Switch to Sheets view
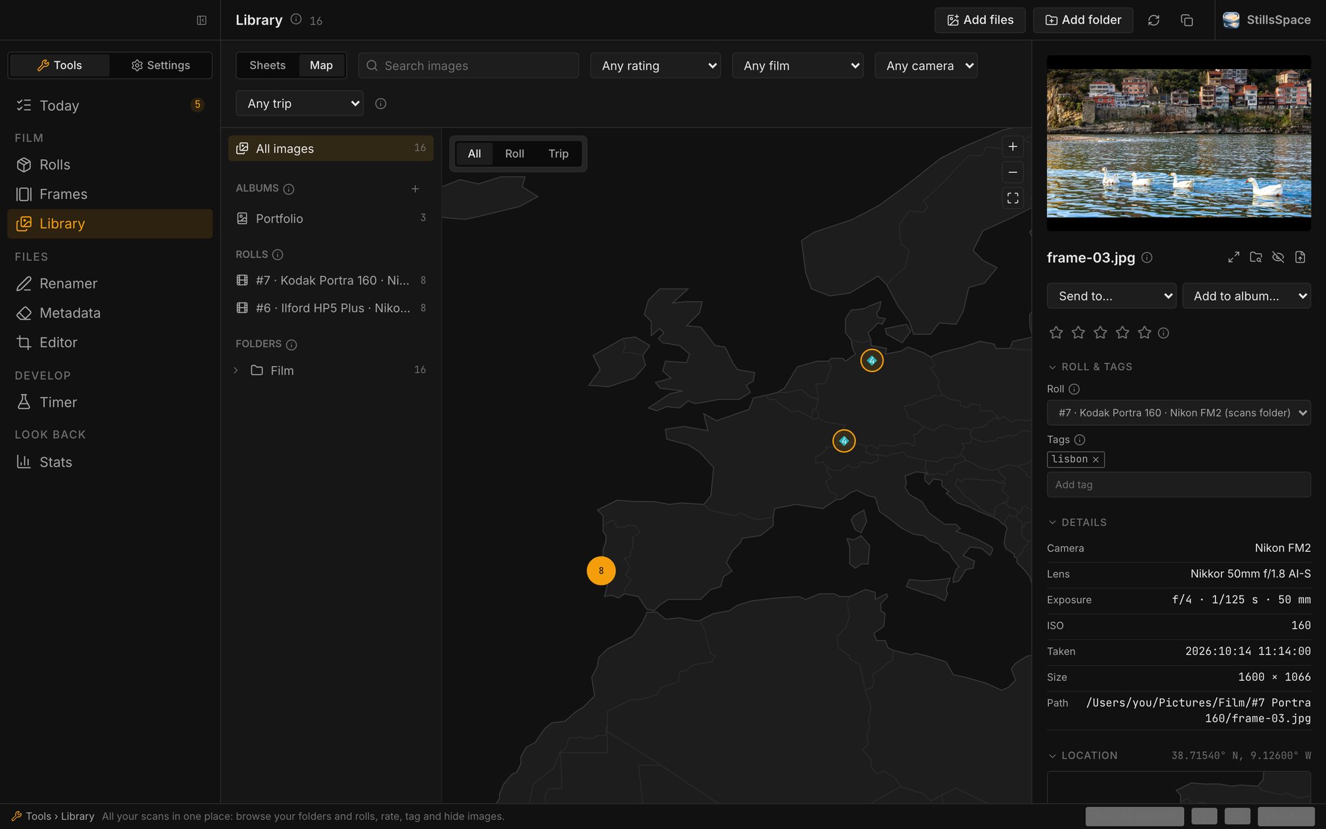This screenshot has height=829, width=1326. coord(267,65)
